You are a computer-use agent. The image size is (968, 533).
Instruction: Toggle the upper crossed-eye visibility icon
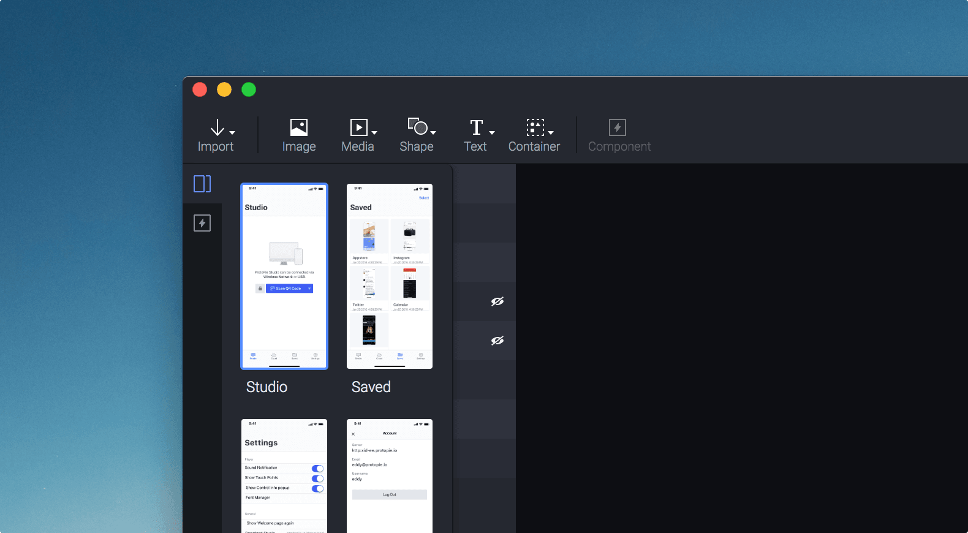click(x=497, y=301)
